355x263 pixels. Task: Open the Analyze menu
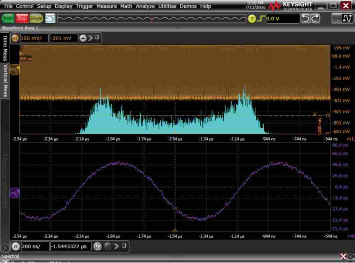[x=145, y=6]
